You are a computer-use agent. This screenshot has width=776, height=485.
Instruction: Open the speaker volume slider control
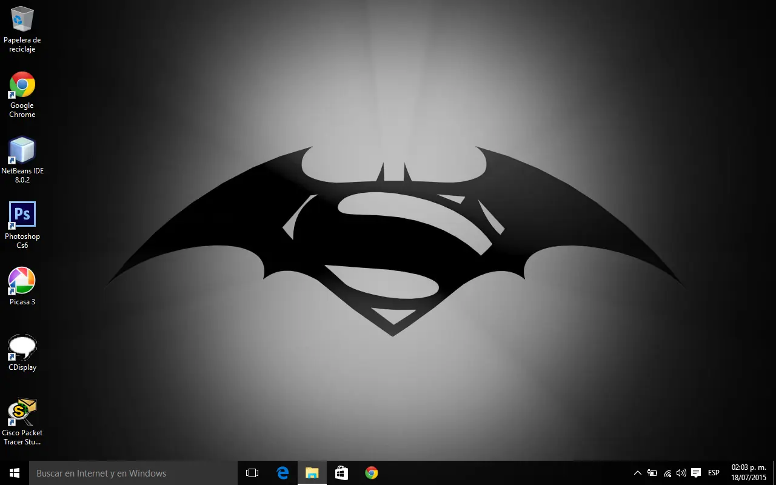[681, 473]
